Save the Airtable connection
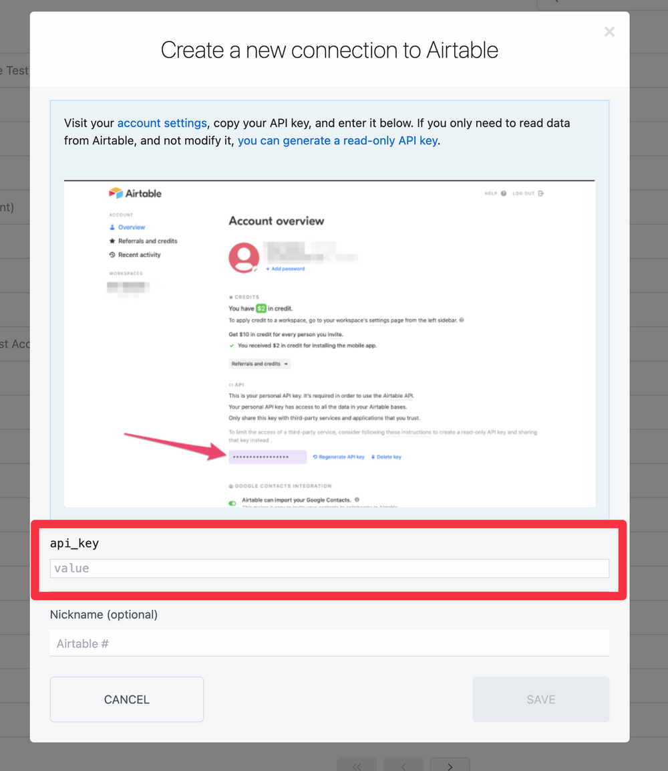This screenshot has height=771, width=668. coord(541,699)
